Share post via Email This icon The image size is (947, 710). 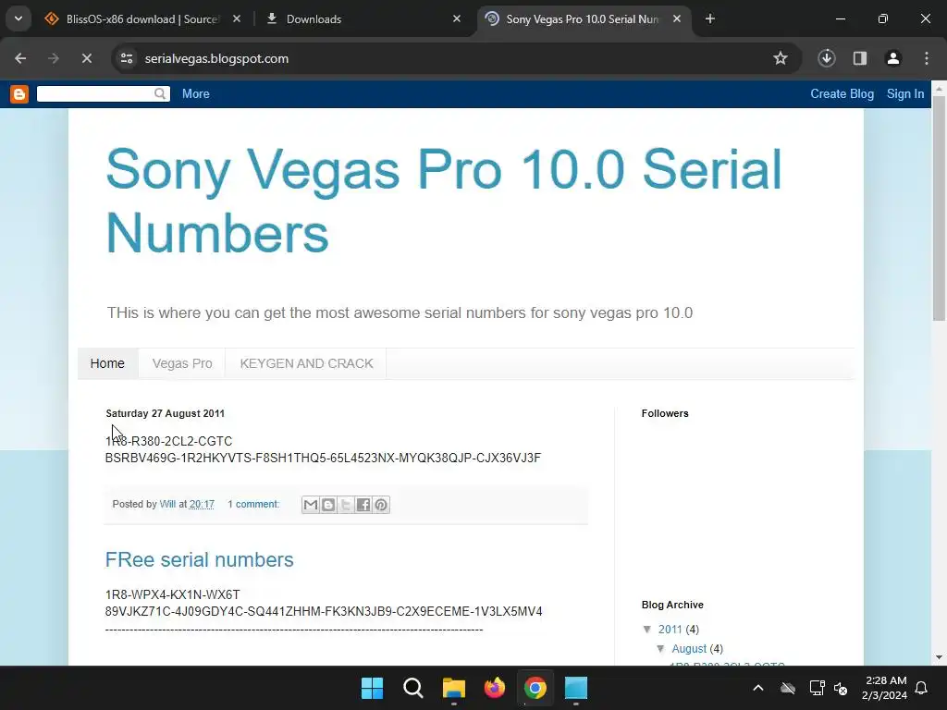click(311, 505)
